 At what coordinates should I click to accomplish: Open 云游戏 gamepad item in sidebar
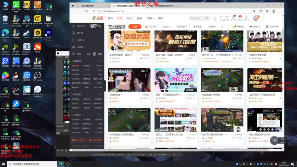[78, 47]
